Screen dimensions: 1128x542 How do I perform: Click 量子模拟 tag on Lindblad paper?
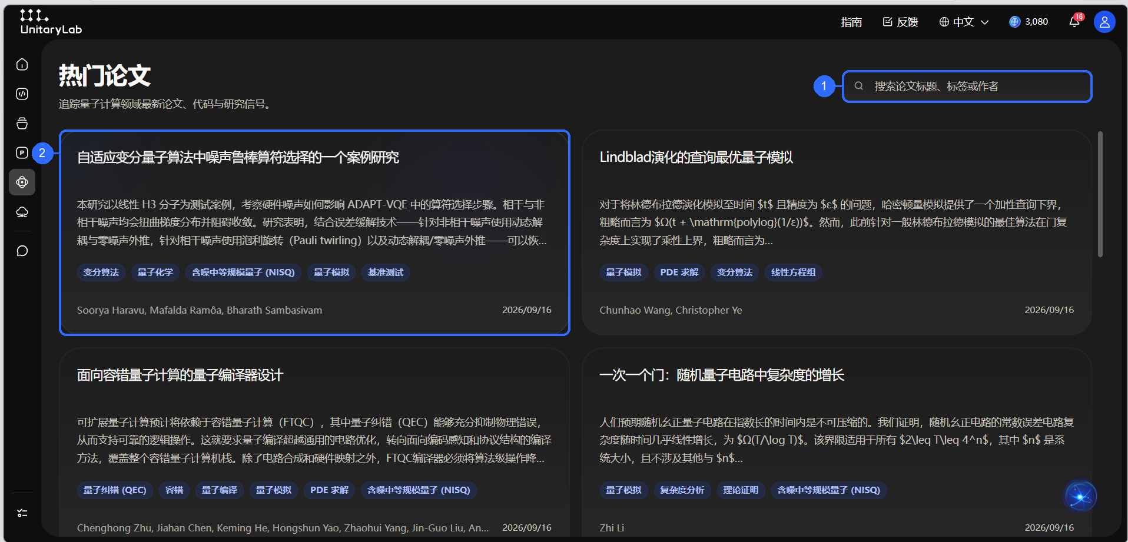623,272
